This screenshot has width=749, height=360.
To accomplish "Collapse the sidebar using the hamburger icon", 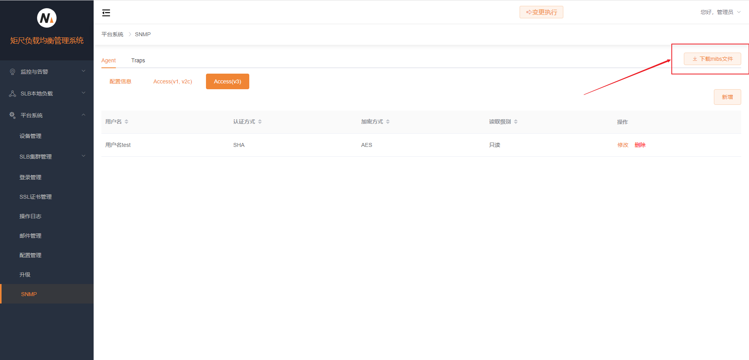I will 106,13.
